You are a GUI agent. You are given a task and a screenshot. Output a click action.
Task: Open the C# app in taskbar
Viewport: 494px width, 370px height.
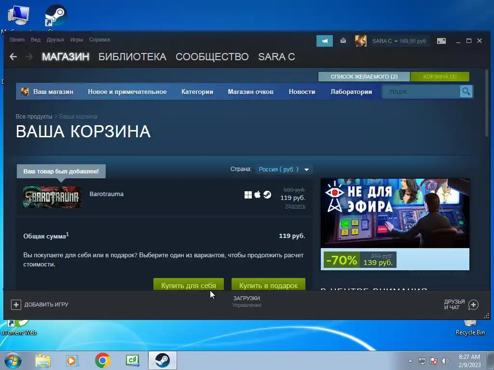click(x=132, y=360)
